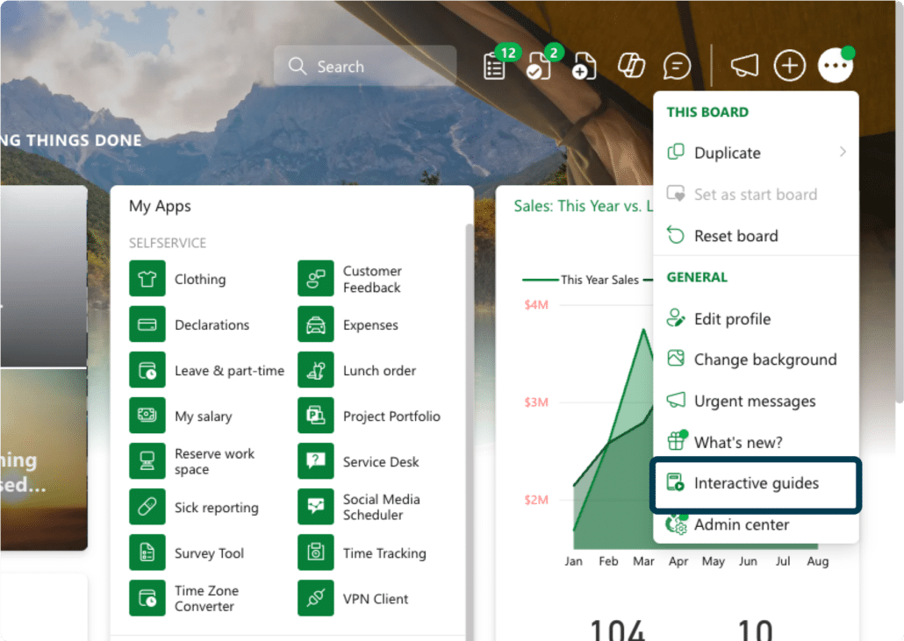This screenshot has height=641, width=904.
Task: Open Social Media Scheduler app icon
Action: 315,507
